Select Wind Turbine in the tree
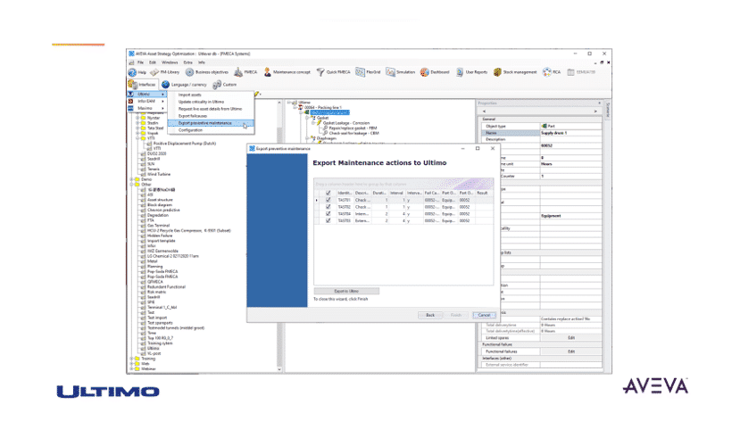 (x=159, y=175)
